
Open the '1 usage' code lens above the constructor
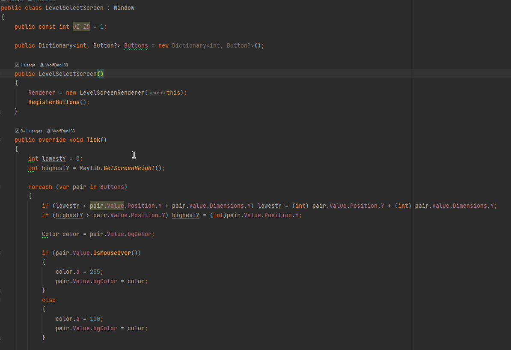[28, 65]
